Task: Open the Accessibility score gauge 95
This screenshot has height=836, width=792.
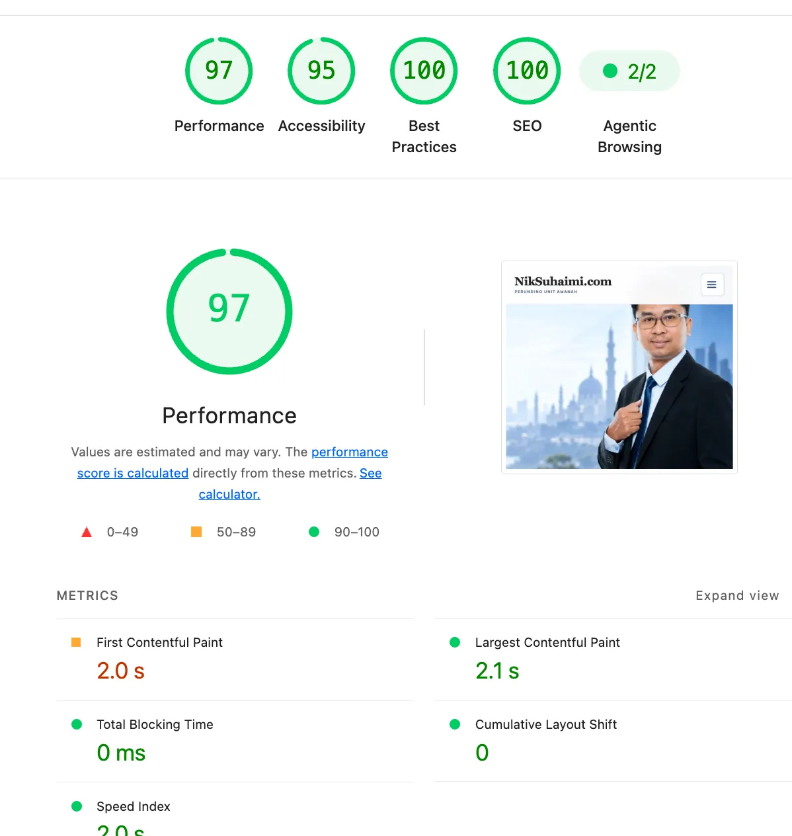Action: click(321, 71)
